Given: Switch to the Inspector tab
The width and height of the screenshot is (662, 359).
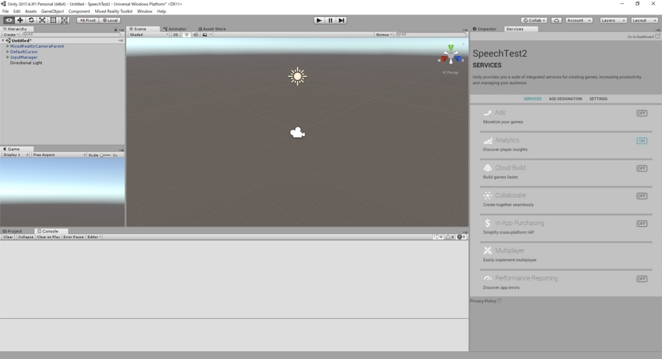Looking at the screenshot, I should click(x=485, y=29).
